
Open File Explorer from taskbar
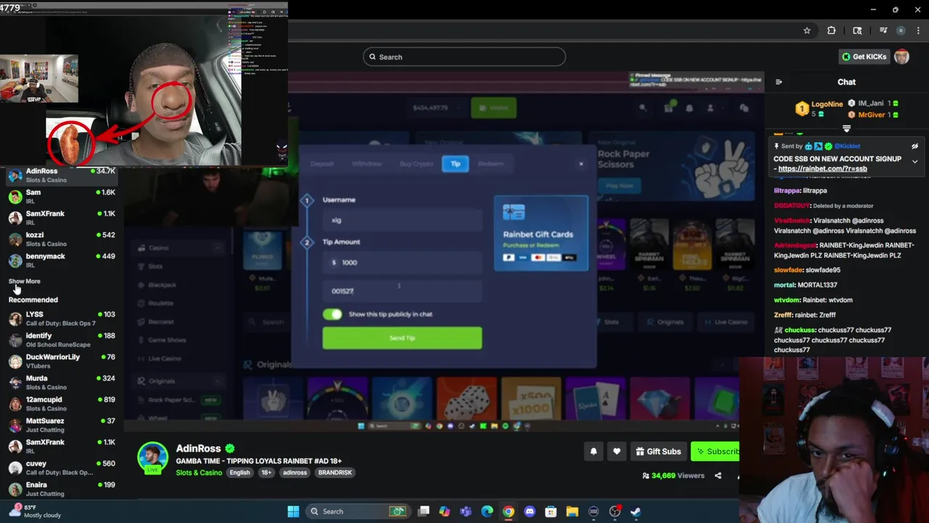pos(572,511)
